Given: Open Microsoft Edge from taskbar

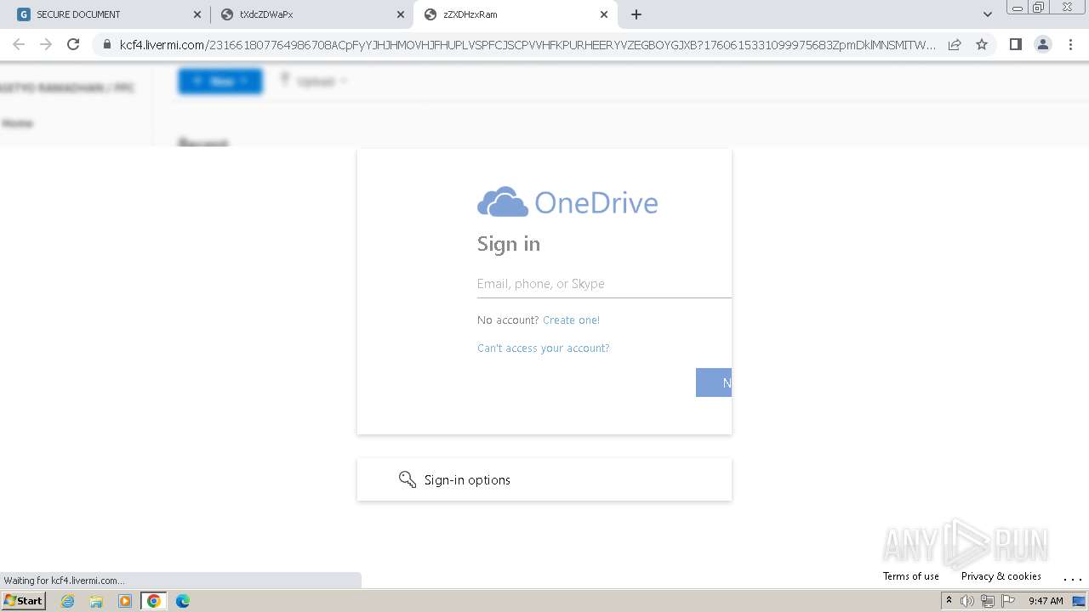Looking at the screenshot, I should tap(182, 601).
